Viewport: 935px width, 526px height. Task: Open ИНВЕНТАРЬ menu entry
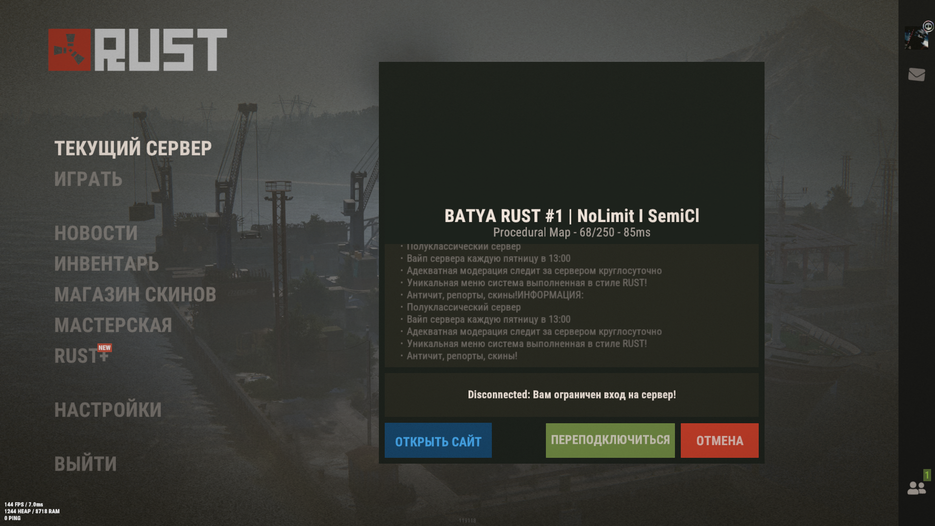(107, 264)
